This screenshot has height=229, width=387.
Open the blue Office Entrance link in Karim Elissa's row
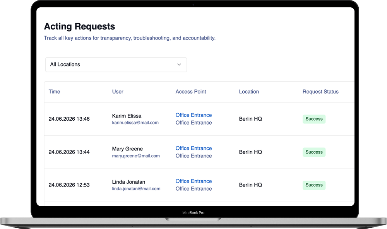click(x=194, y=115)
